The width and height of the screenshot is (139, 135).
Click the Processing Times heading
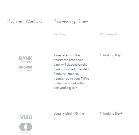point(71,21)
